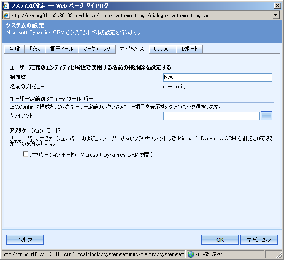Image resolution: width=284 pixels, height=260 pixels.
Task: Enable アプリケーション モードで Microsoft Dynamics CRM を開く checkbox
Action: point(25,154)
